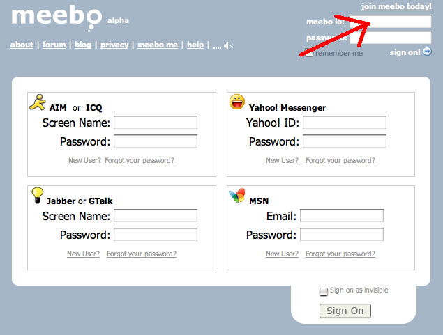Mute sound with the speaker icon
The width and height of the screenshot is (443, 335).
point(228,46)
